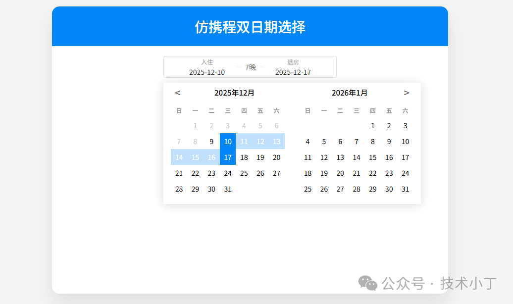Image resolution: width=513 pixels, height=304 pixels.
Task: Click the 2025年12月 month title
Action: [x=234, y=93]
